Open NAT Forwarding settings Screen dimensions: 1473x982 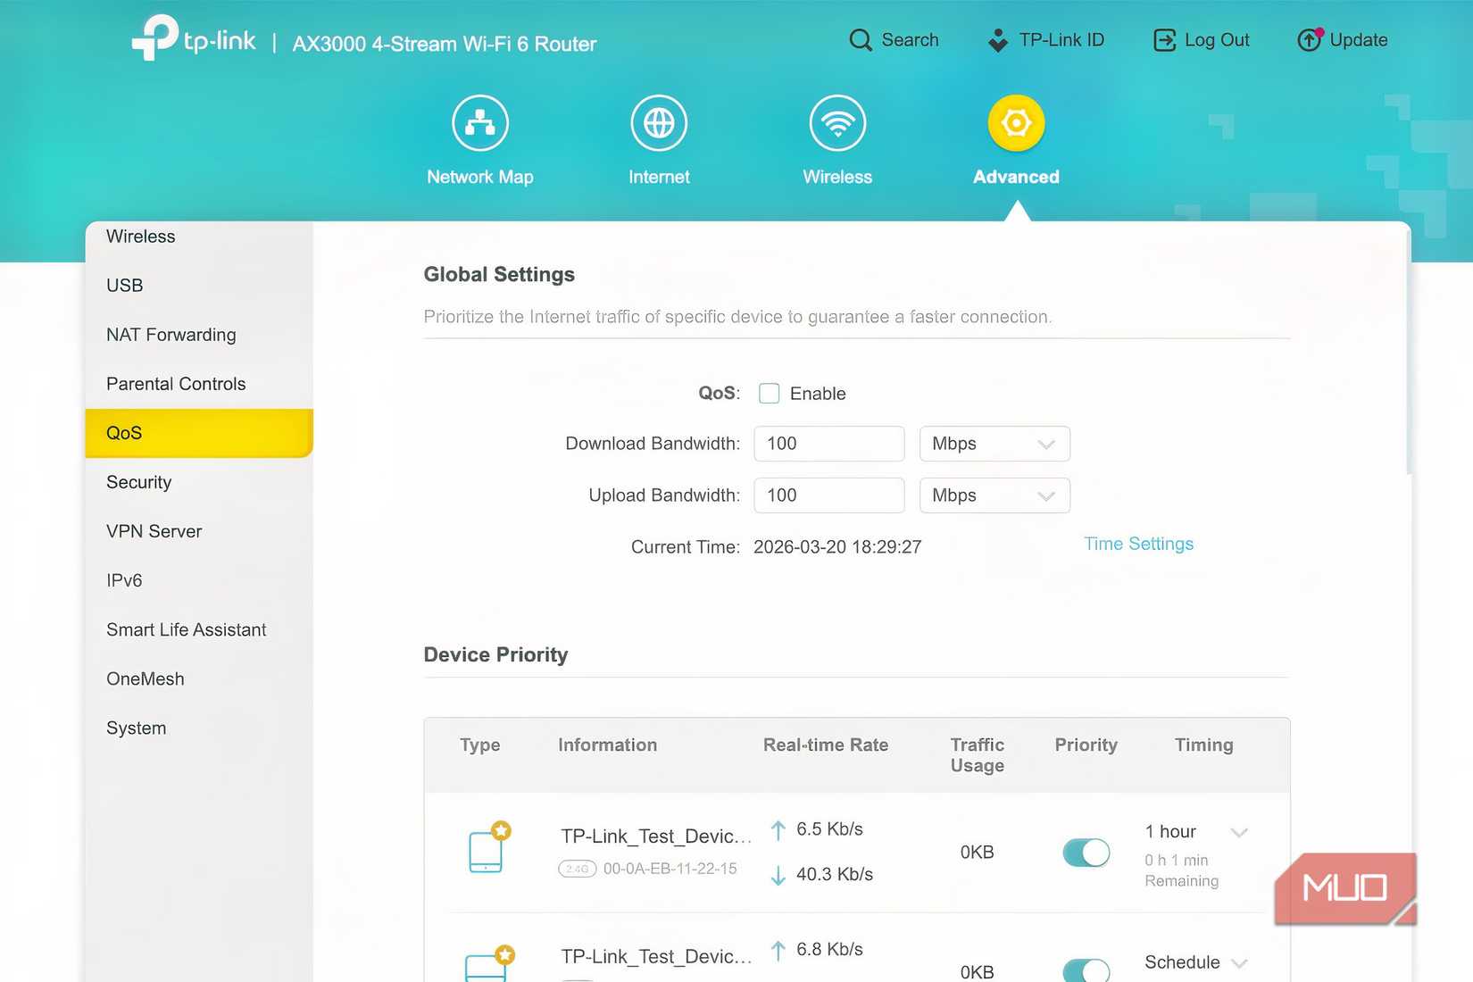click(x=199, y=335)
